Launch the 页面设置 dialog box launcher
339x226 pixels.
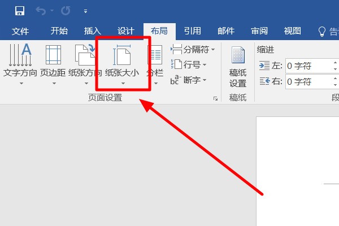tap(215, 99)
